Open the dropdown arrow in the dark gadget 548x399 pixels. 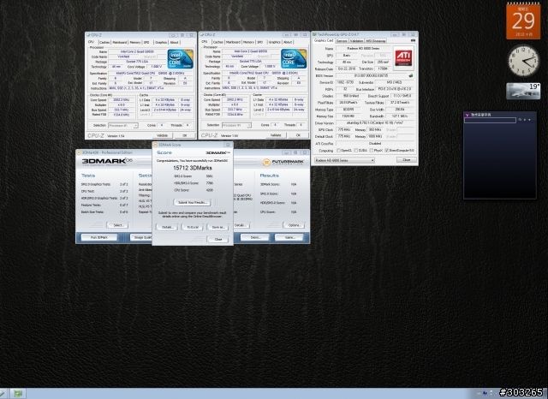tap(529, 120)
